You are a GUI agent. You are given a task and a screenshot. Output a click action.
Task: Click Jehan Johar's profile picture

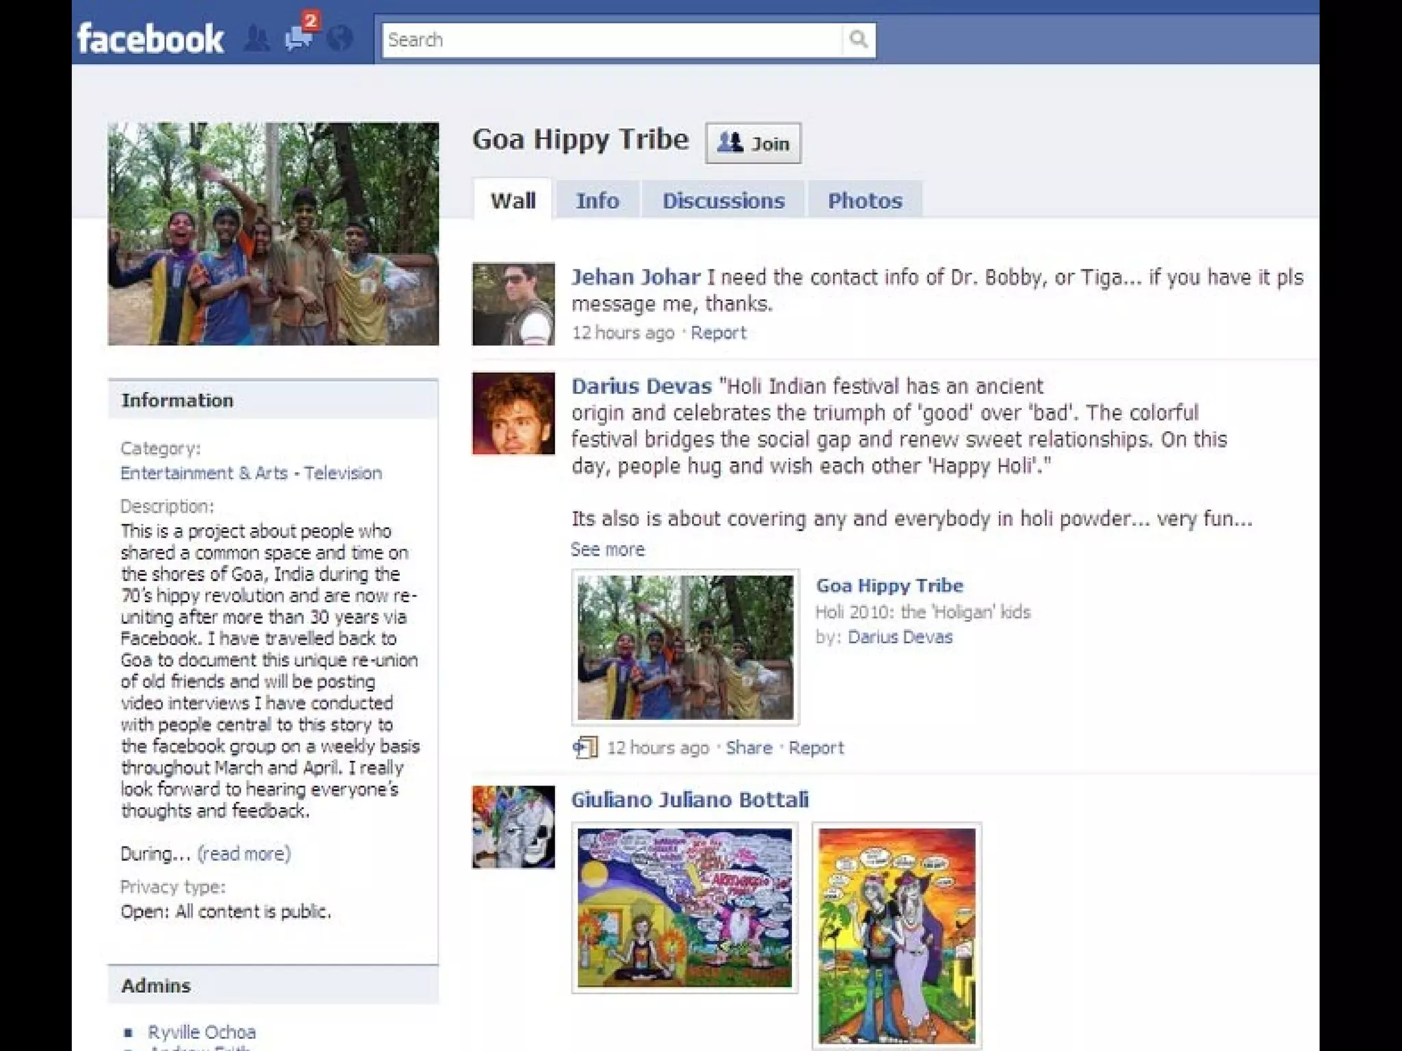(x=513, y=304)
